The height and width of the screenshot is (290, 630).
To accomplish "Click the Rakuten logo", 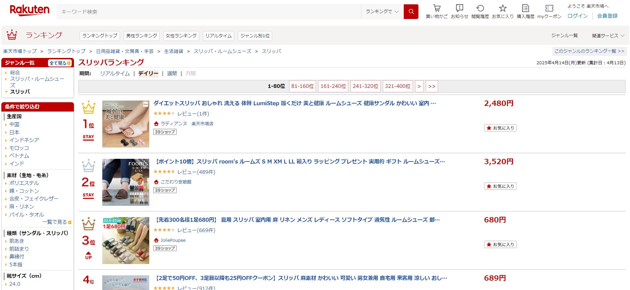I will 30,11.
